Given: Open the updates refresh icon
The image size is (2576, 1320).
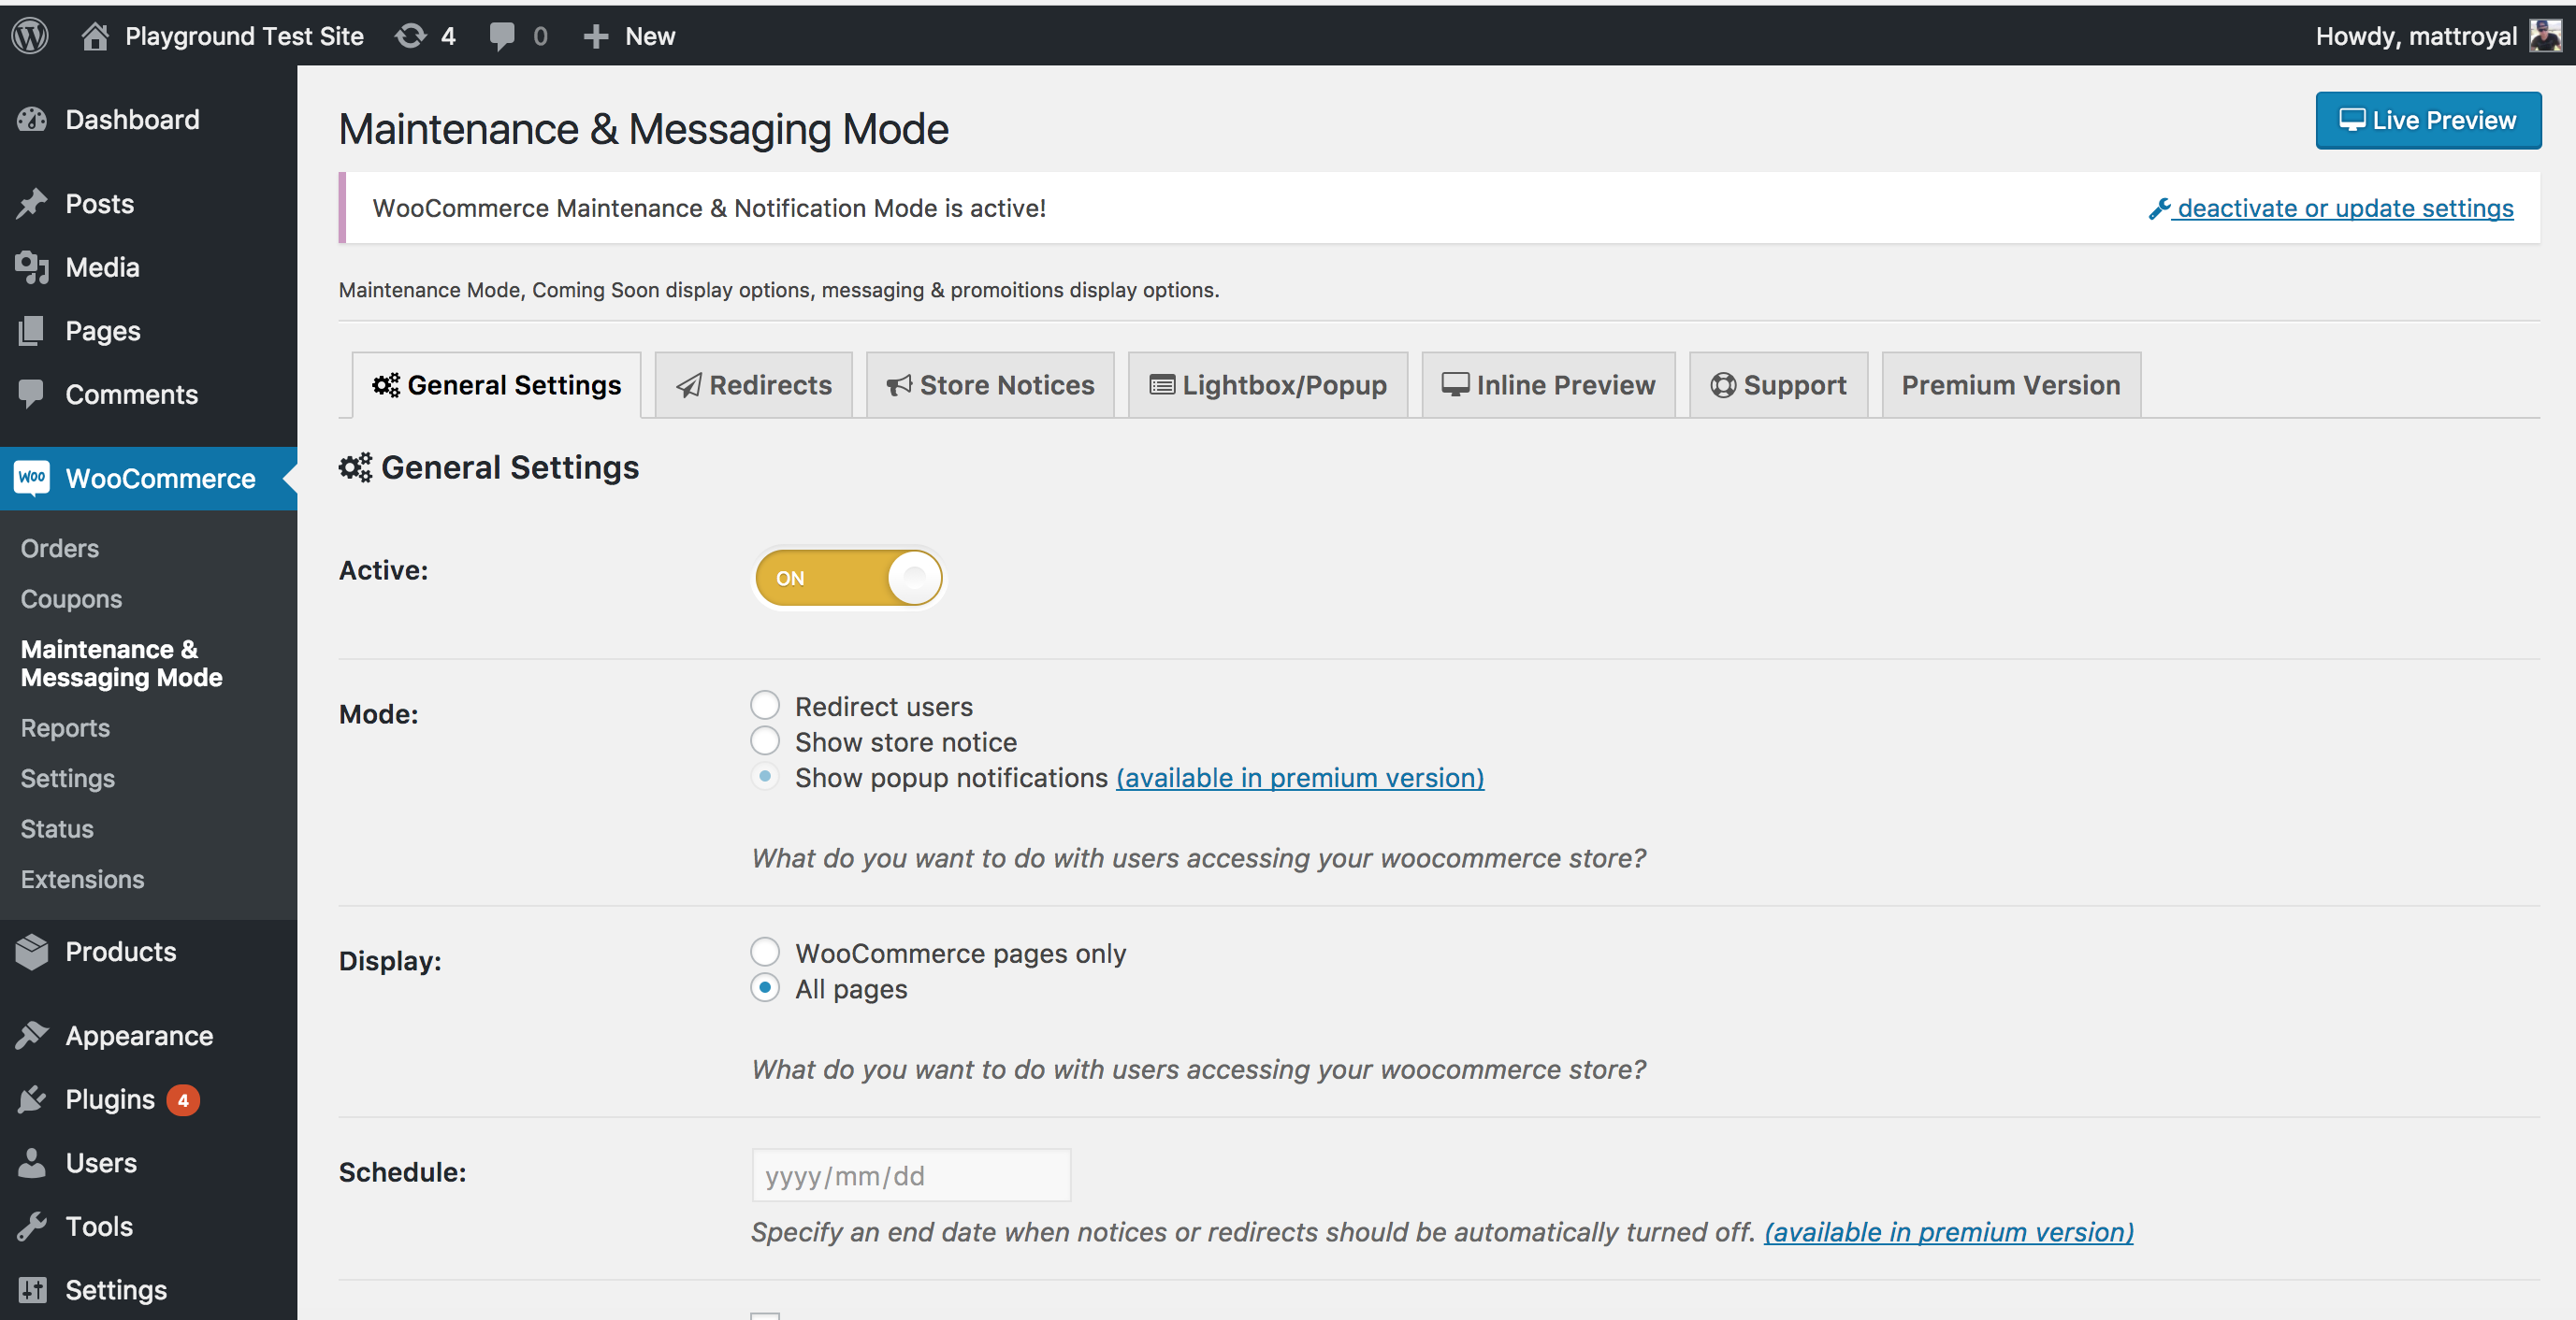Looking at the screenshot, I should click(x=410, y=36).
